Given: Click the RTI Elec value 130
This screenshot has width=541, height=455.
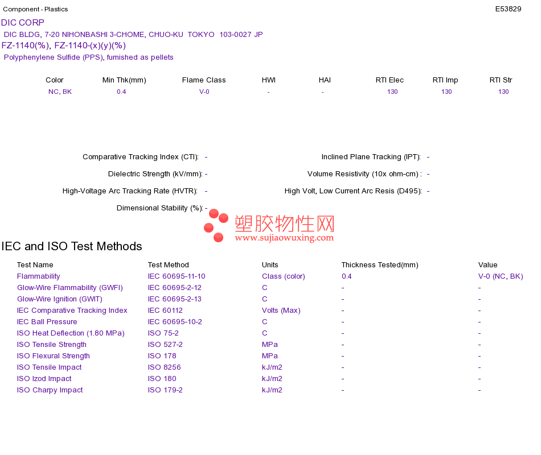Looking at the screenshot, I should point(392,92).
